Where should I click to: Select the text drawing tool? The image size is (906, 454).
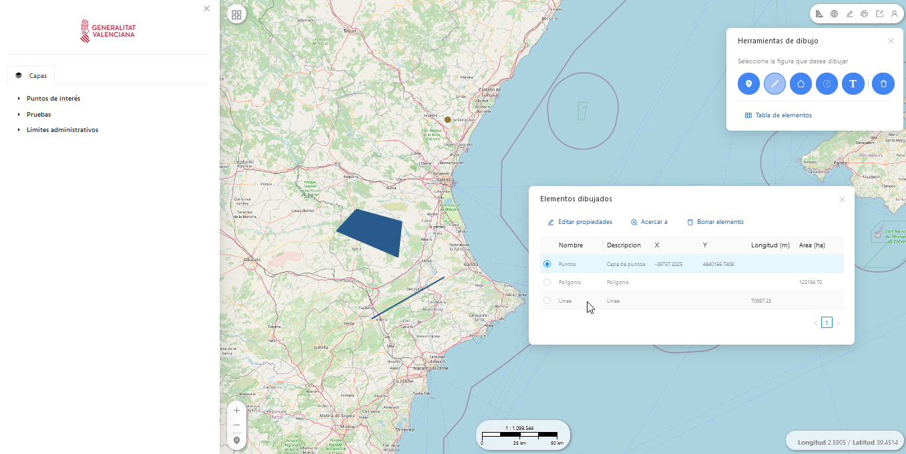pyautogui.click(x=853, y=84)
